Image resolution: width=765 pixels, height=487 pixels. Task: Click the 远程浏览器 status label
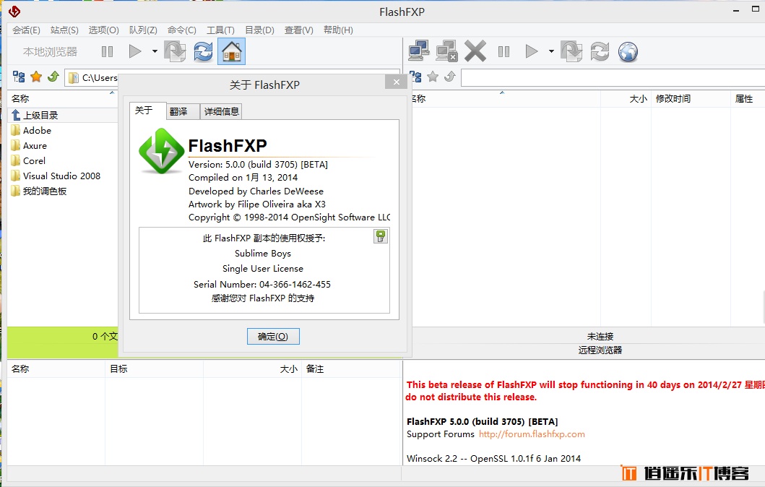click(600, 350)
